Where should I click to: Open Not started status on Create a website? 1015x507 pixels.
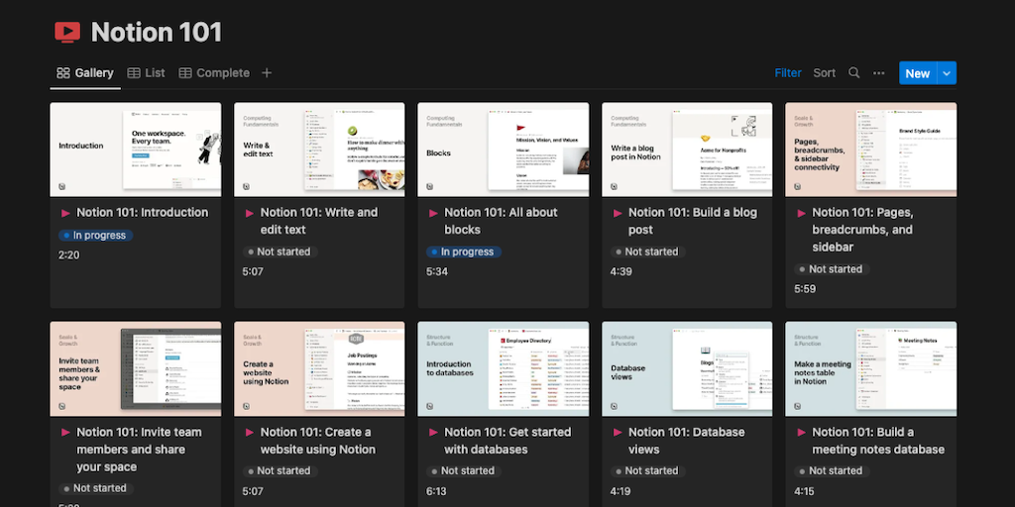coord(280,470)
